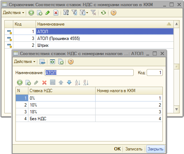Image resolution: width=184 pixels, height=154 pixels.
Task: Click scrollbar down arrow in main list
Action: [x=176, y=109]
